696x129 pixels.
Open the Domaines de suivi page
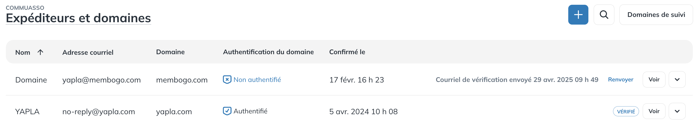click(656, 15)
